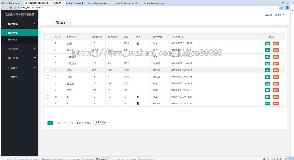Check the checkbox for row ID 14
This screenshot has height=160, width=294.
coord(48,97)
